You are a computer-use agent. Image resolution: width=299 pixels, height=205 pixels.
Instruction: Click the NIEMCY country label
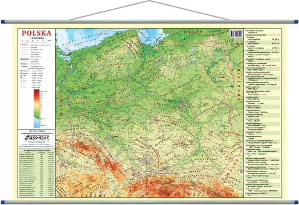[x=61, y=102]
